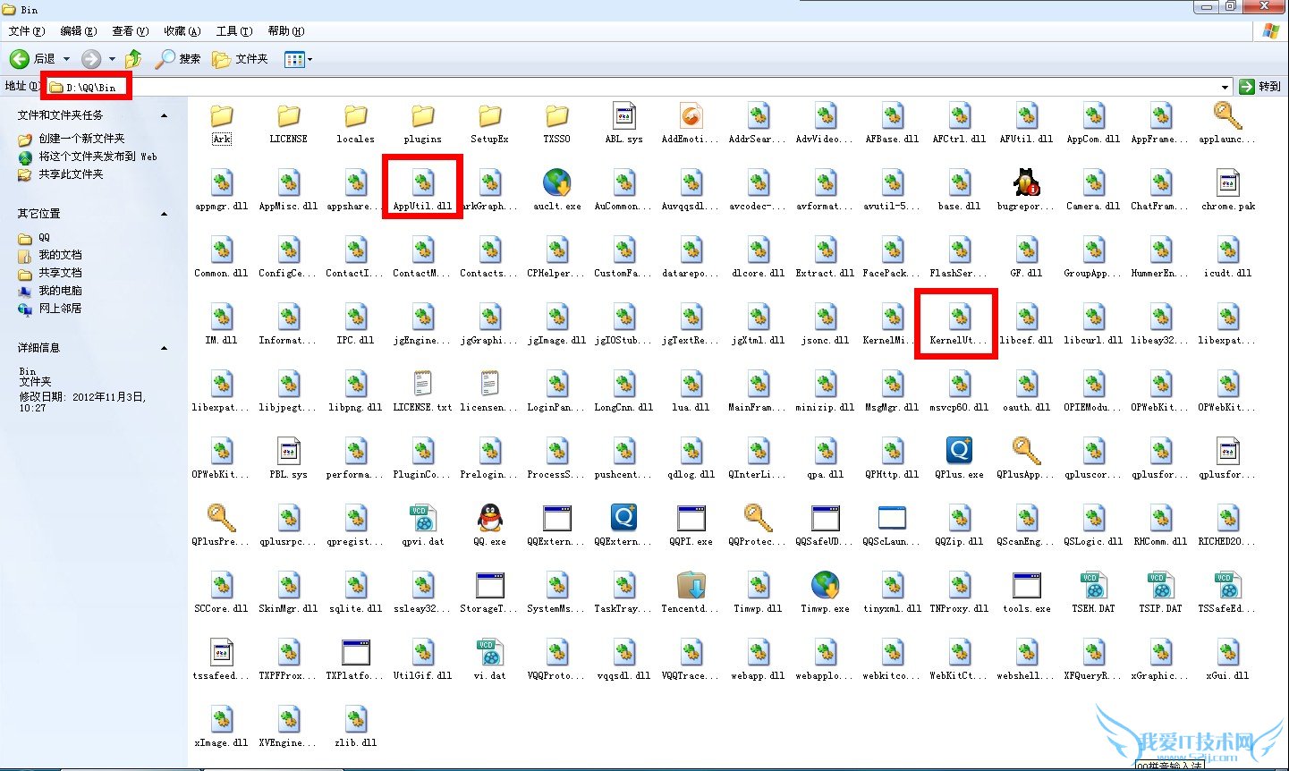This screenshot has height=771, width=1289.
Task: Click the green Forward arrow button
Action: tap(90, 59)
